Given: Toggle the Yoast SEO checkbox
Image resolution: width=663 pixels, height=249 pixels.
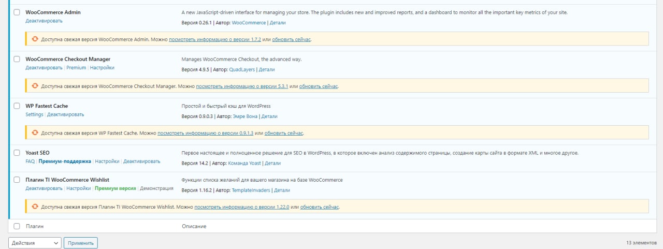Looking at the screenshot, I should [17, 153].
